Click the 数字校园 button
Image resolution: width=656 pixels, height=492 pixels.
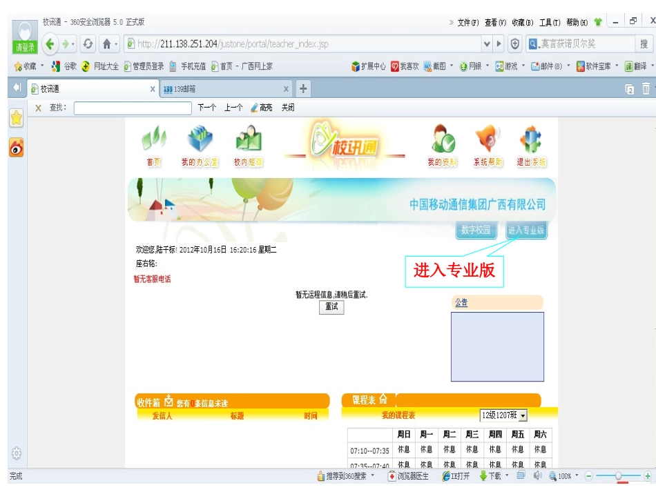(476, 230)
